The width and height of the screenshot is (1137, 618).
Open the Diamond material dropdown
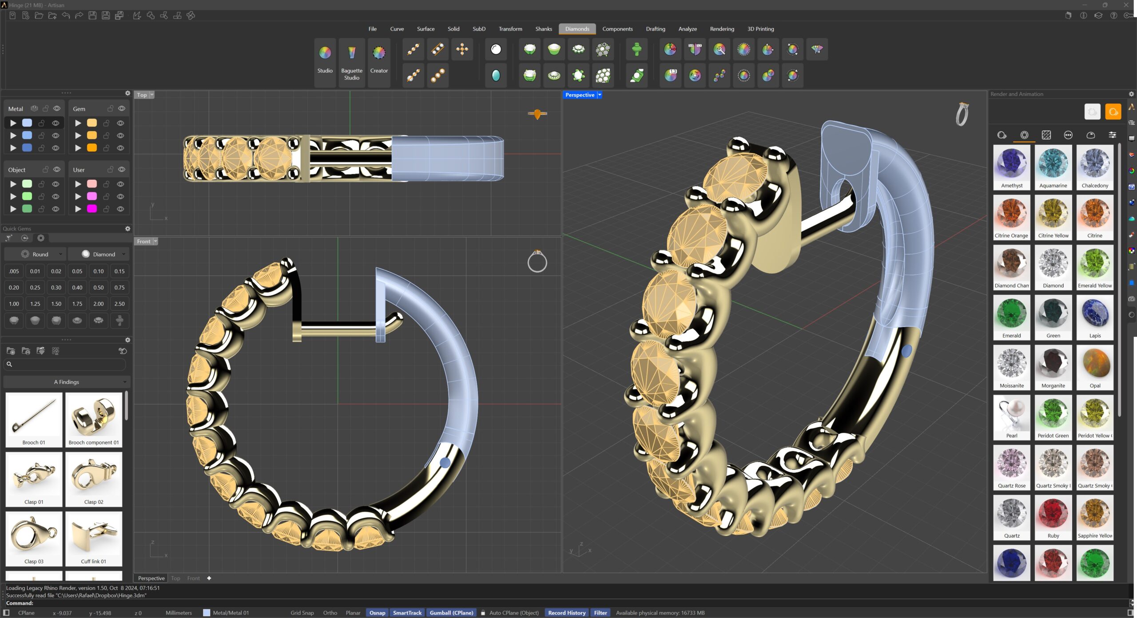tap(99, 254)
